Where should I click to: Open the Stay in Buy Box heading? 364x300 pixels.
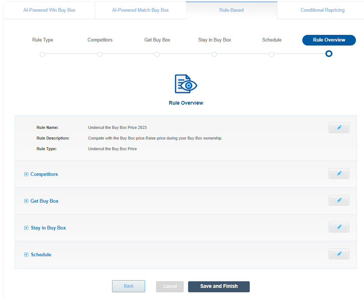48,228
